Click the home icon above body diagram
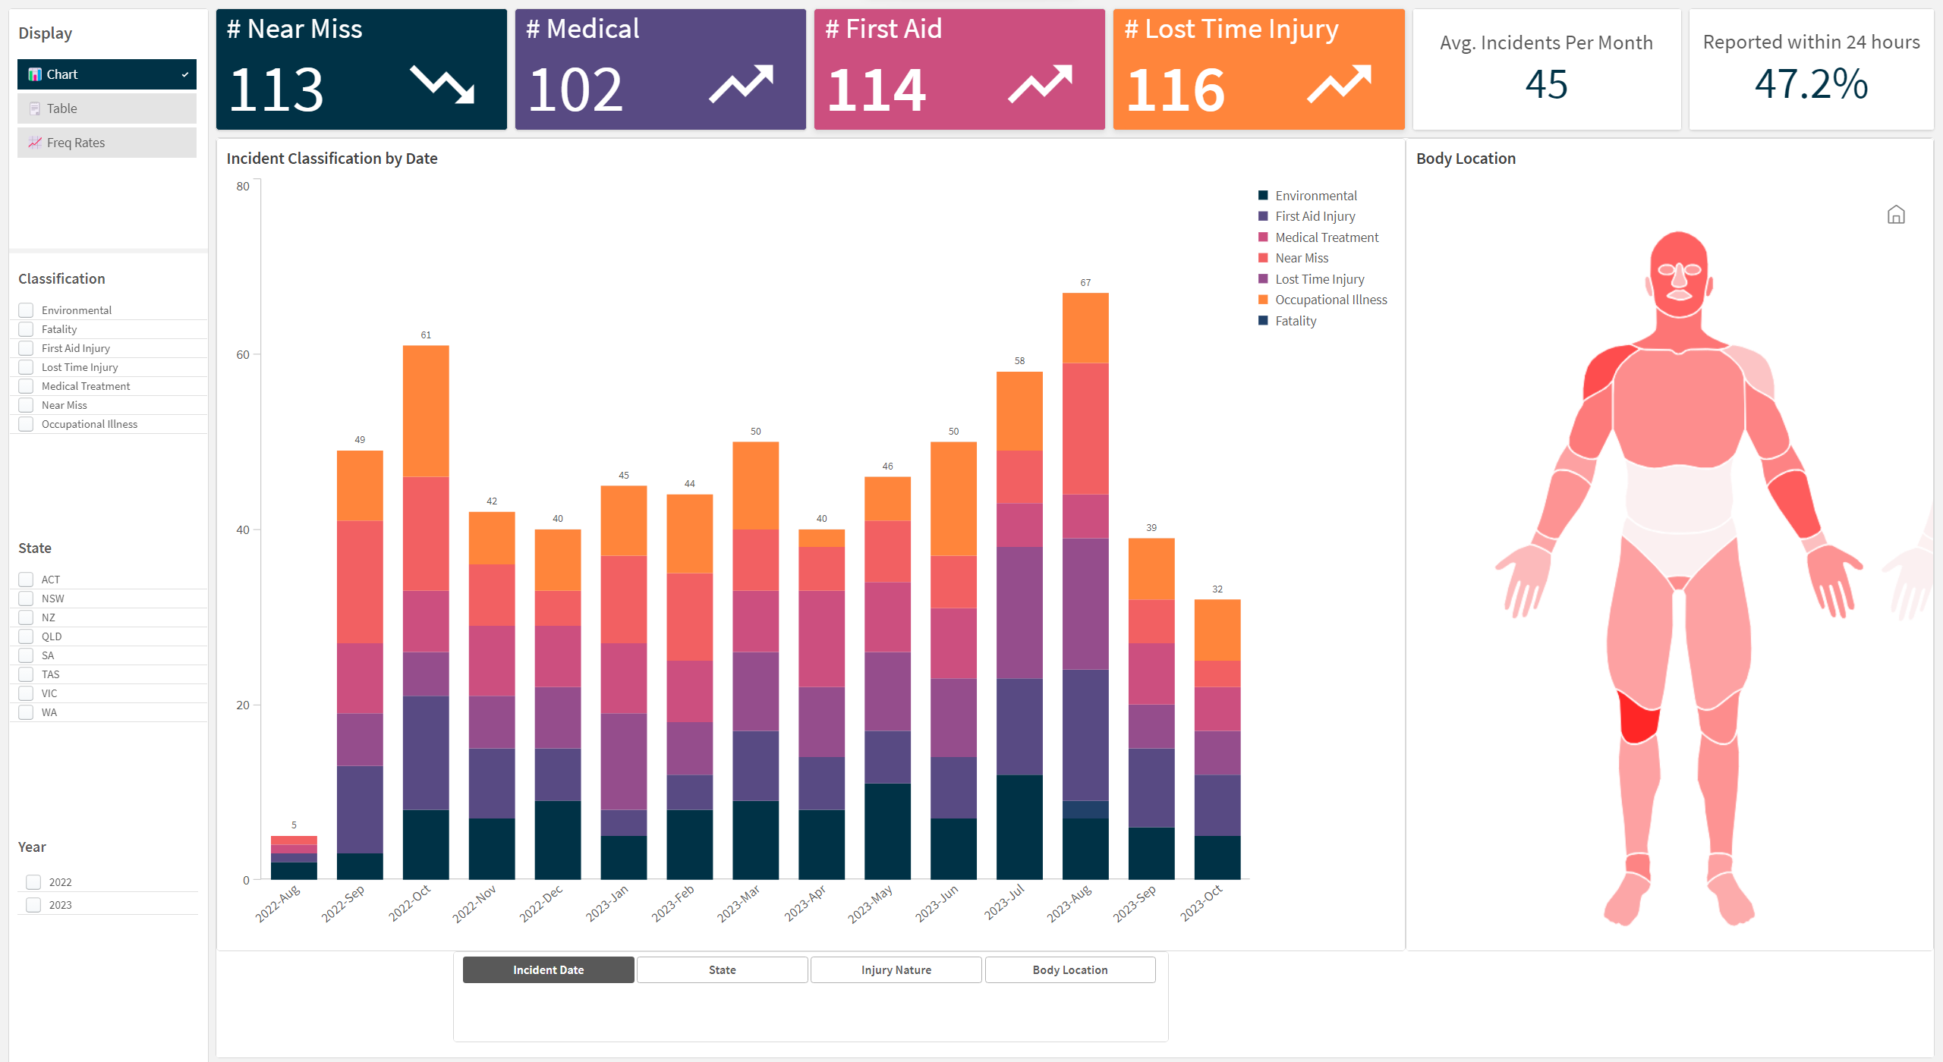The width and height of the screenshot is (1943, 1062). pyautogui.click(x=1895, y=215)
